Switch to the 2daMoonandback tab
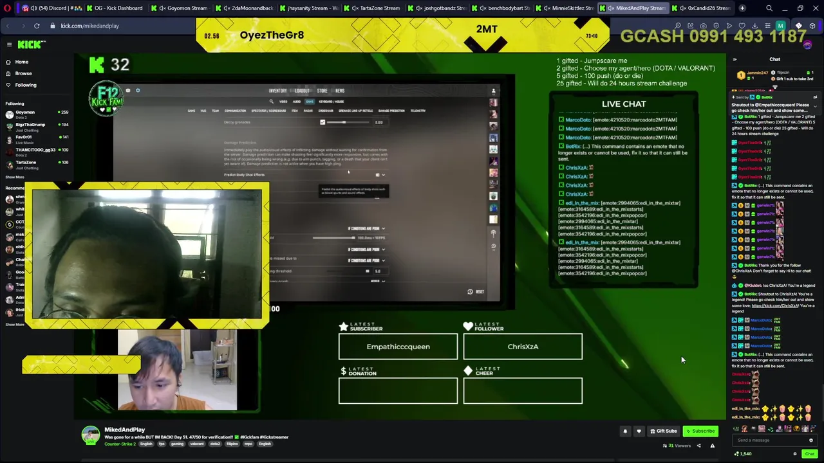Screen dimensions: 824x463 (245, 8)
